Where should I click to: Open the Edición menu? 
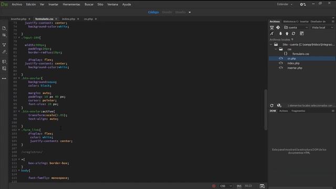[31, 4]
